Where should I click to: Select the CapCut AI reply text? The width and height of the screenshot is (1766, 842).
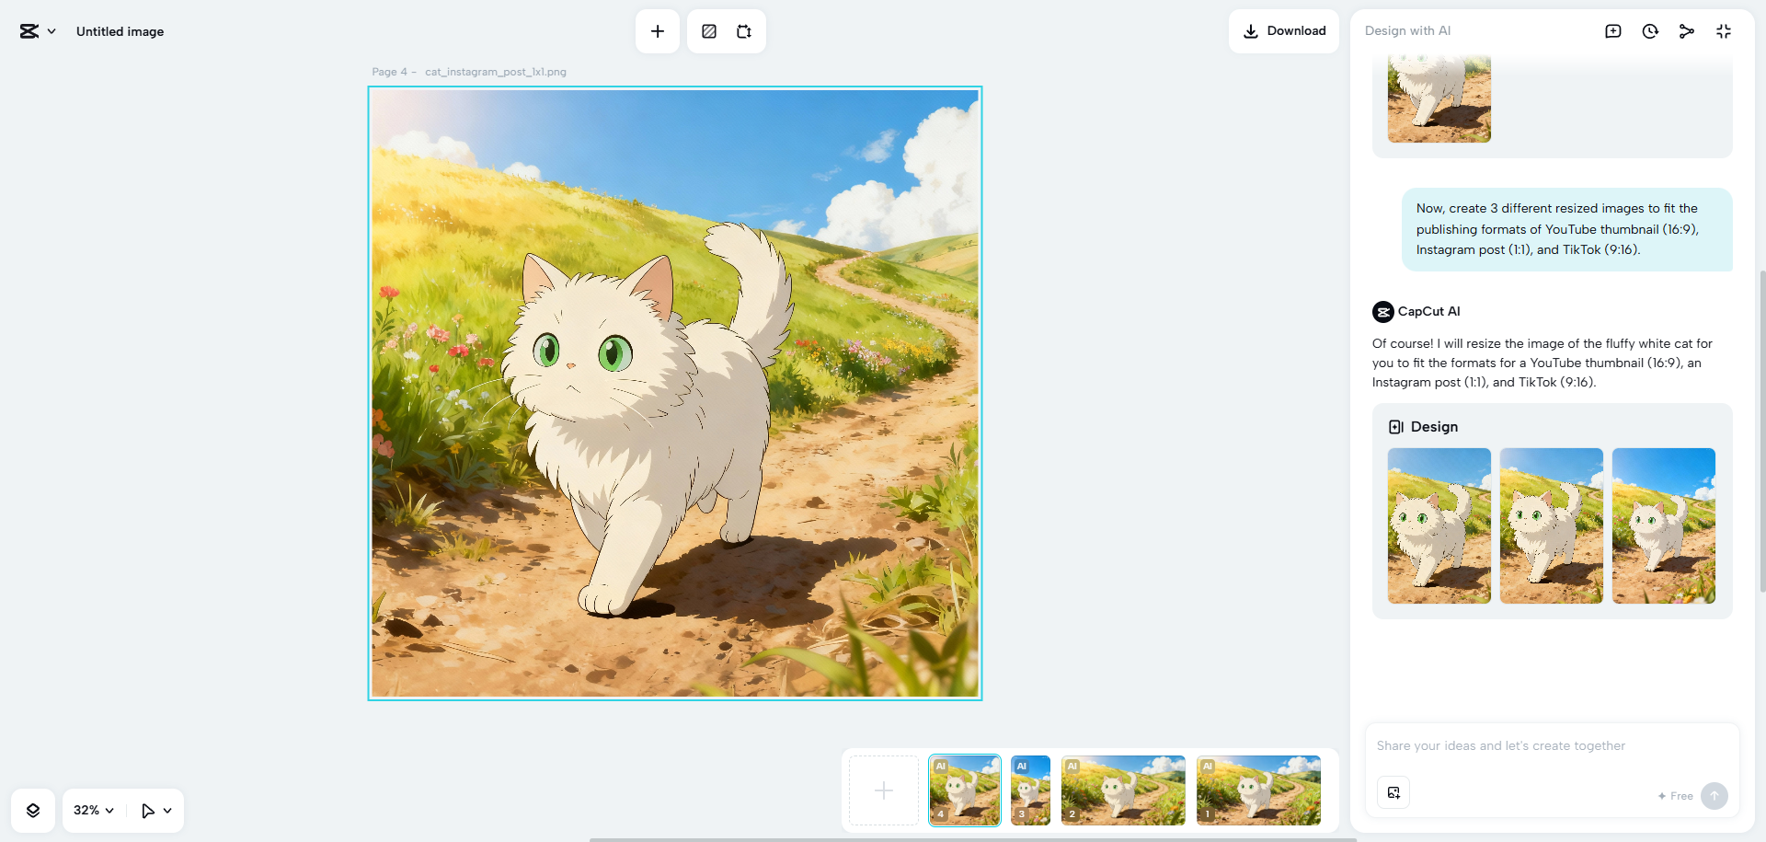point(1542,363)
